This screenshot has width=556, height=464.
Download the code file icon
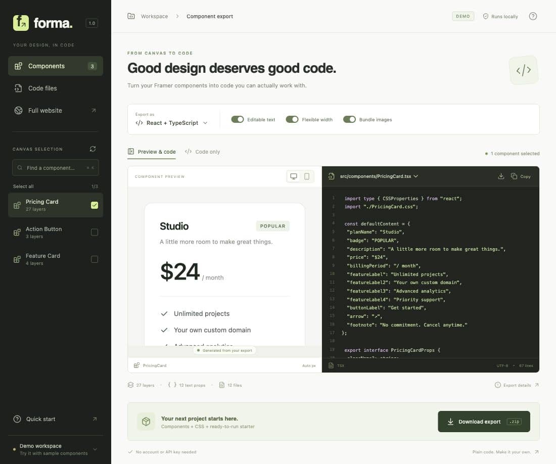point(501,176)
